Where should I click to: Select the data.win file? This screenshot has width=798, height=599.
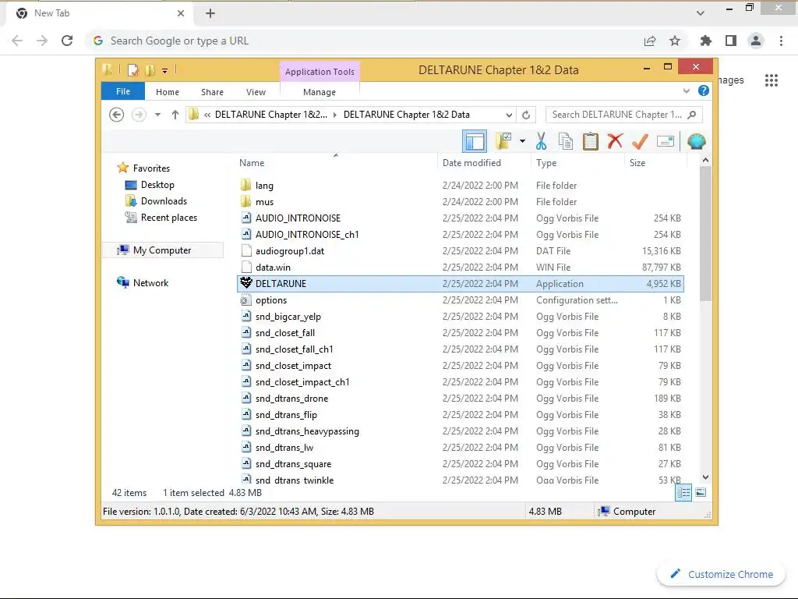[x=461, y=268]
